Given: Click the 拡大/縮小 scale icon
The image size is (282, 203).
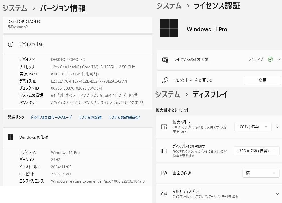Looking at the screenshot, I should tap(164, 127).
